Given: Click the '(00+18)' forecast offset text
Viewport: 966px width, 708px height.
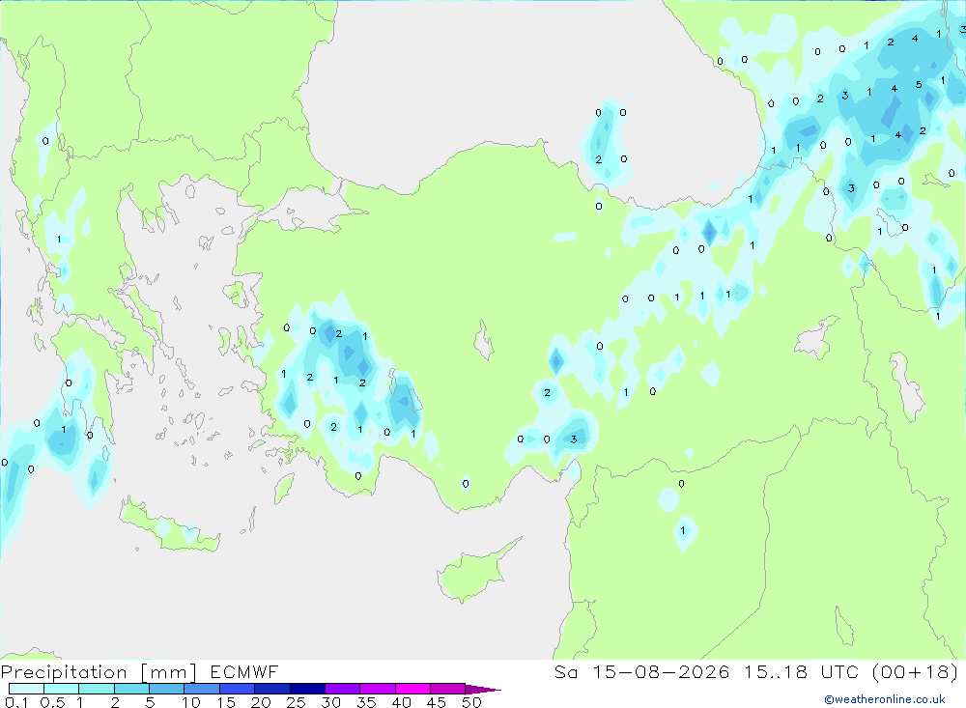Looking at the screenshot, I should click(916, 671).
